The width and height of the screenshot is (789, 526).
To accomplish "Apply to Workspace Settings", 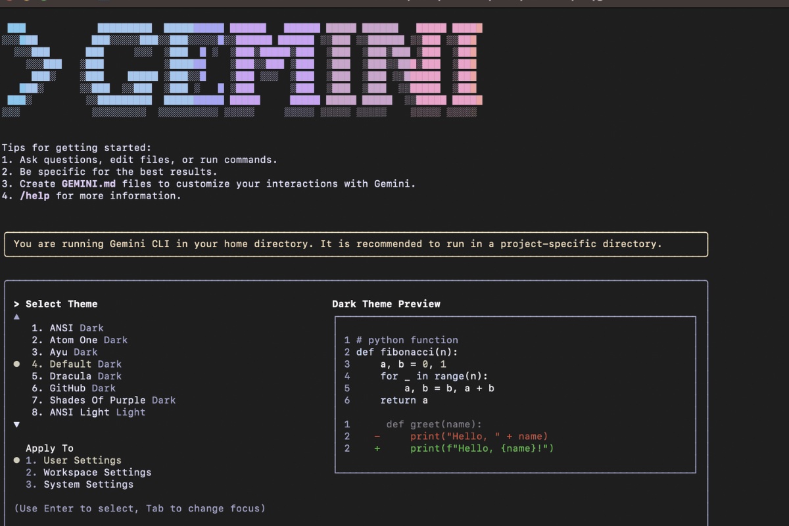I will click(89, 472).
